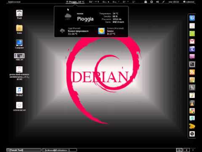This screenshot has height=152, width=202.
Task: Open the terminal icon in the dock
Action: (x=192, y=64)
